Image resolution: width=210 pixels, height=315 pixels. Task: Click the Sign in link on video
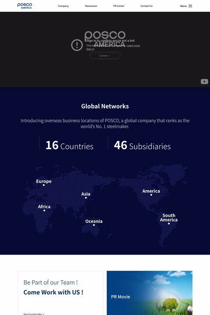(90, 49)
